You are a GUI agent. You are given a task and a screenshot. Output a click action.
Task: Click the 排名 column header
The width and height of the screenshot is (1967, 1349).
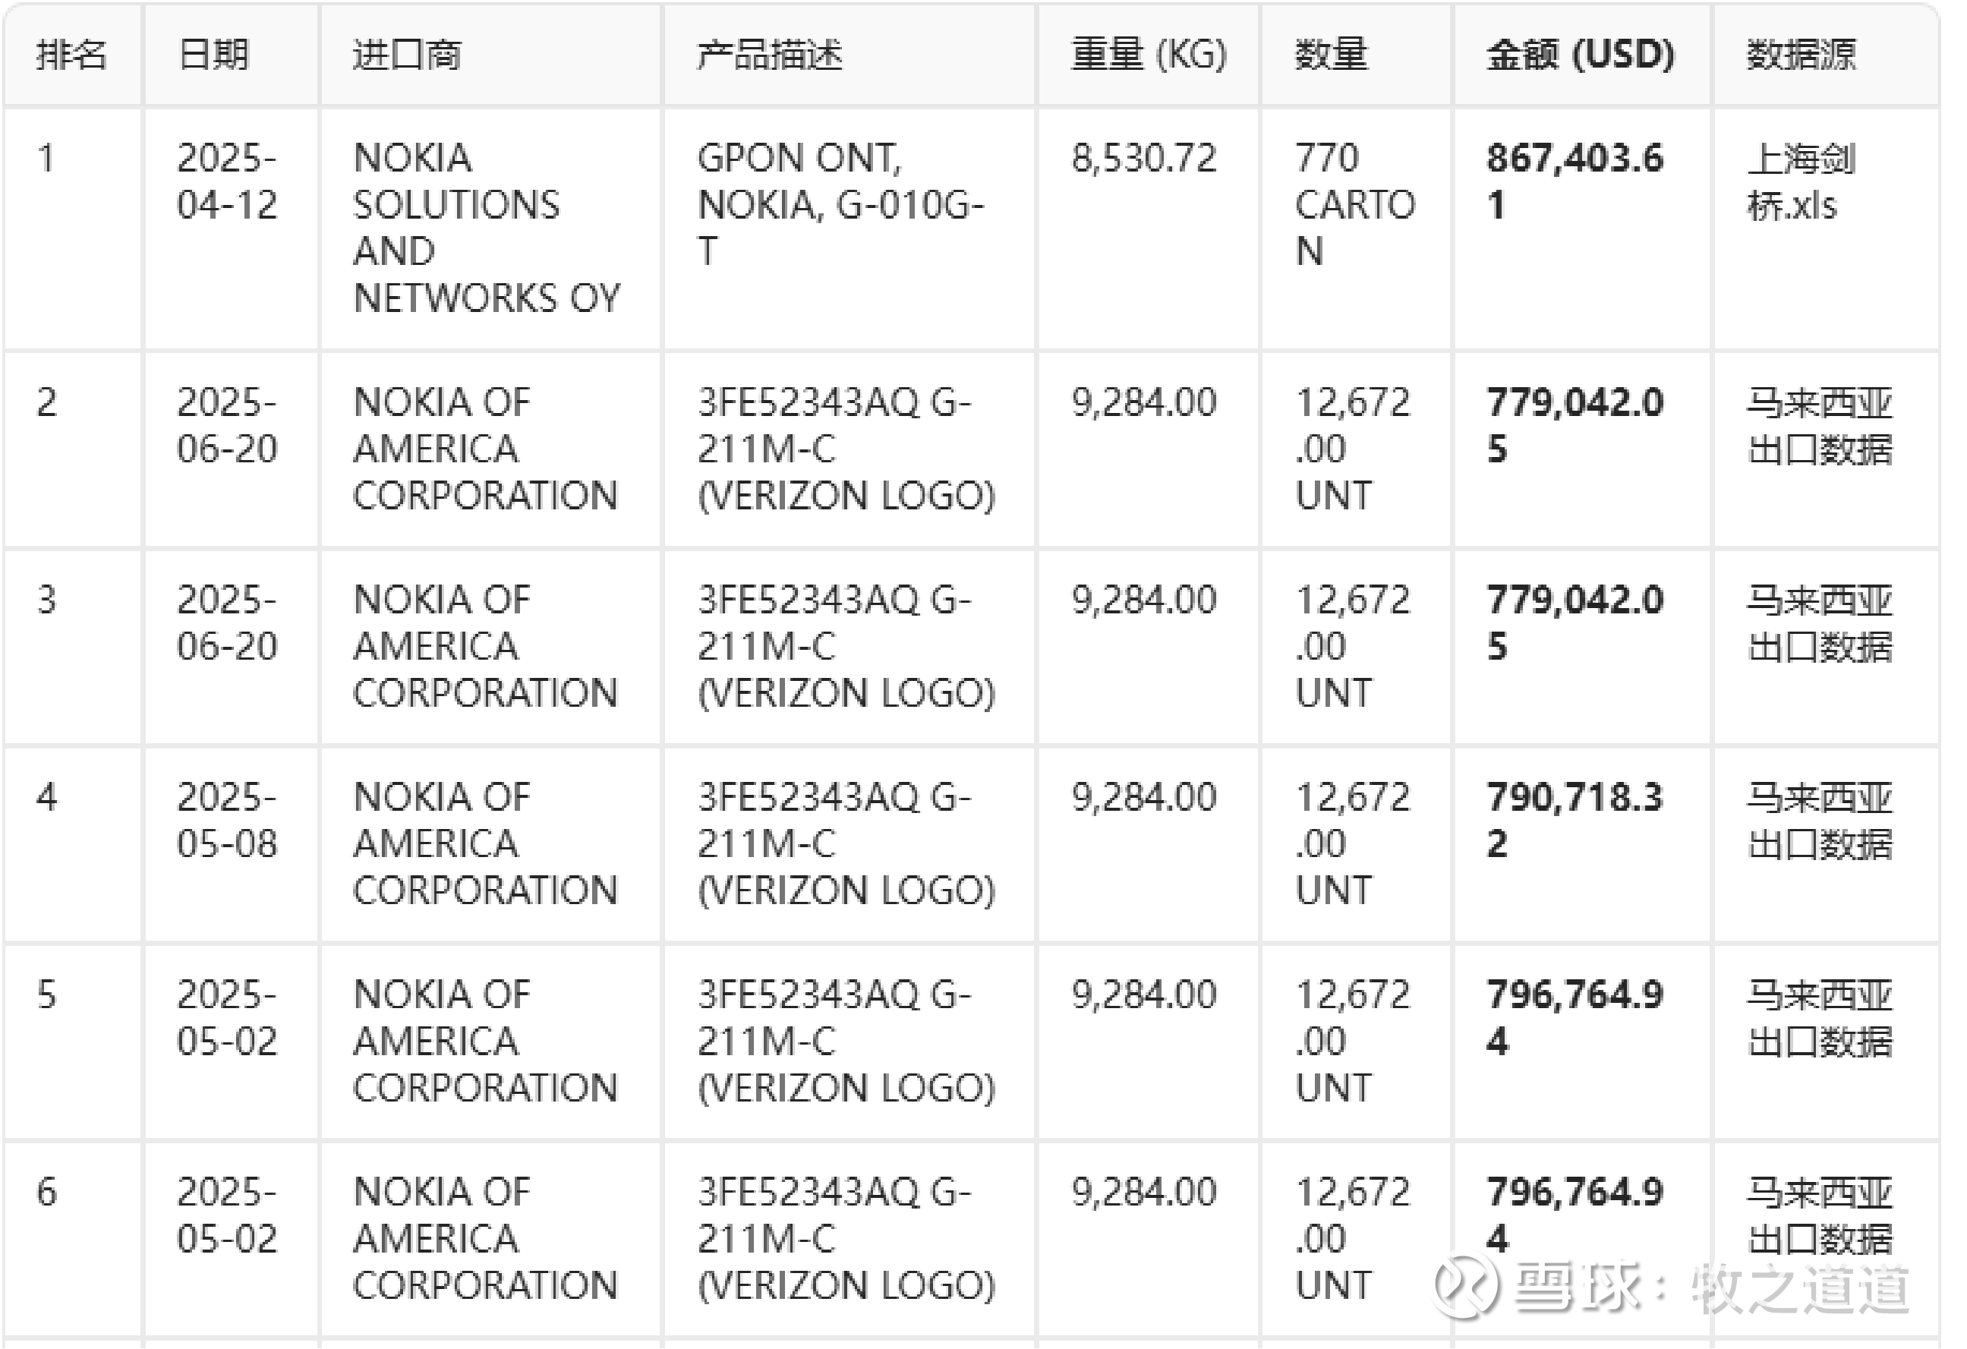[x=72, y=55]
